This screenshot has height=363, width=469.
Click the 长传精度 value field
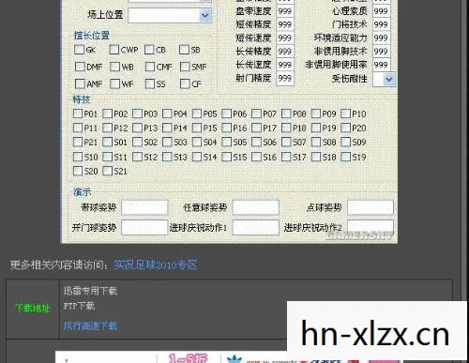tap(285, 52)
